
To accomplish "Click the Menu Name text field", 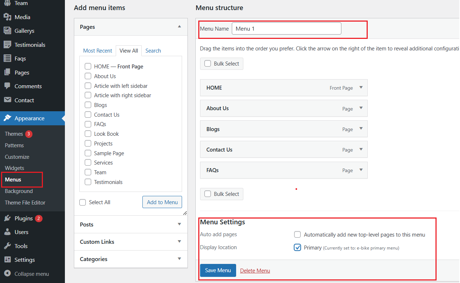I will click(x=286, y=29).
